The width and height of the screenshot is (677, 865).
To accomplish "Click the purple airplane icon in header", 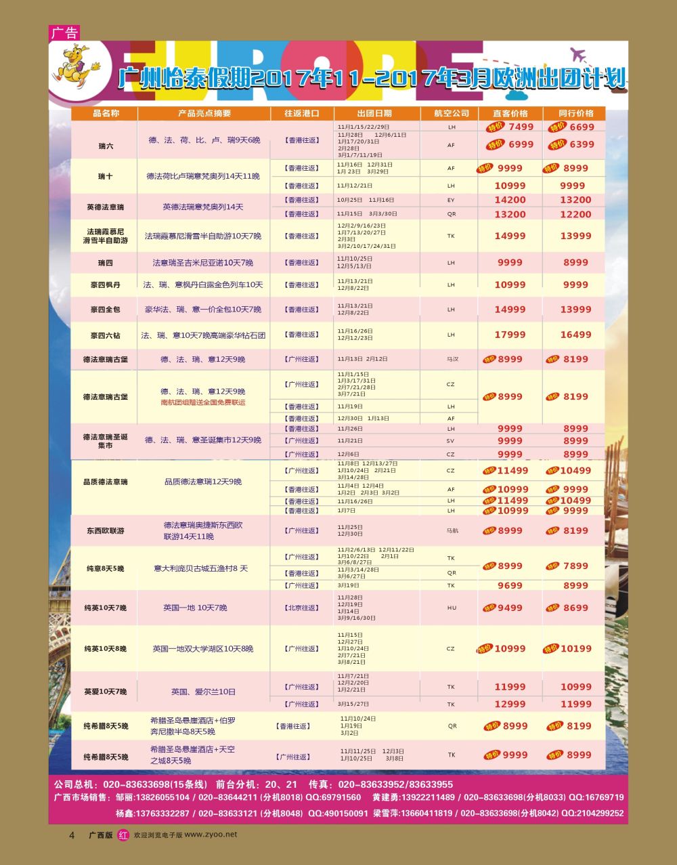I will coord(577,54).
